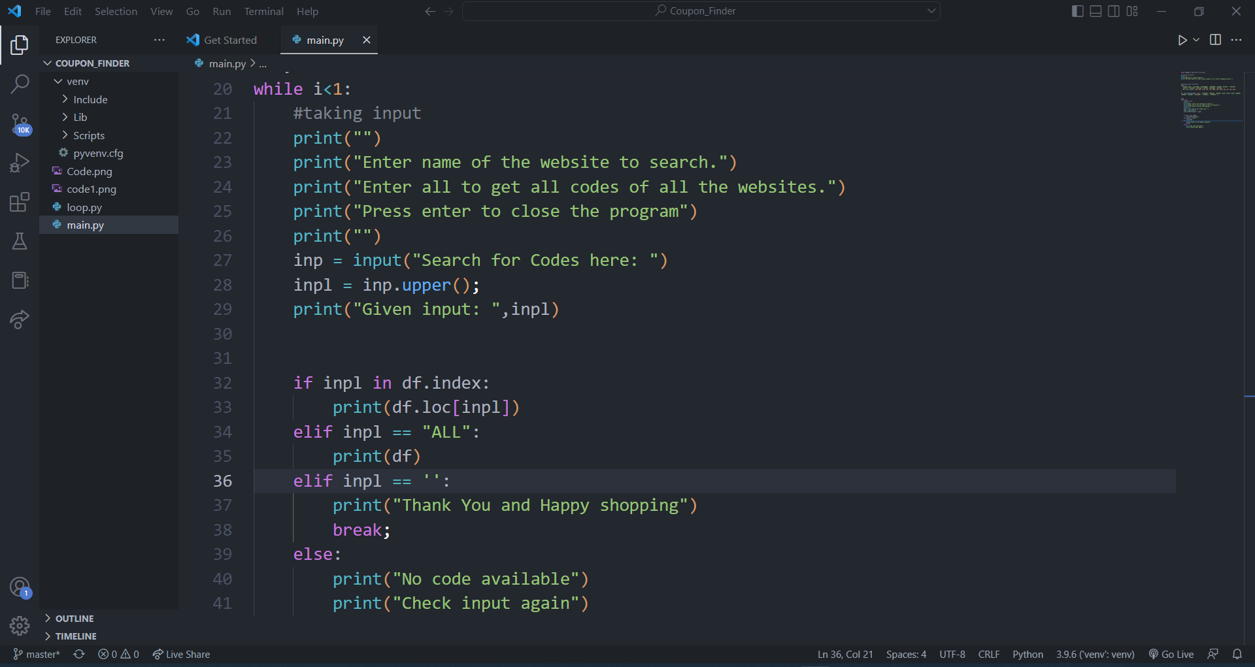
Task: Open the feedback icon in status bar
Action: coord(1213,655)
